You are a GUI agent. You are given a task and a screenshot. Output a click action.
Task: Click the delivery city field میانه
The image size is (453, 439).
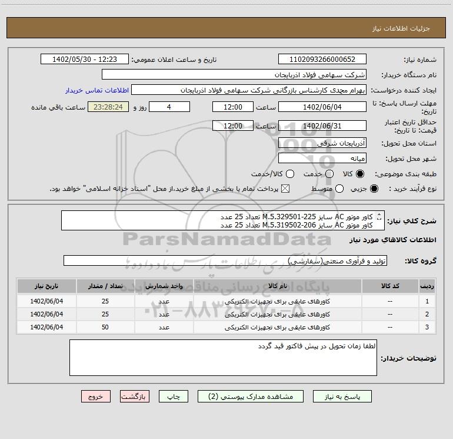coord(322,158)
